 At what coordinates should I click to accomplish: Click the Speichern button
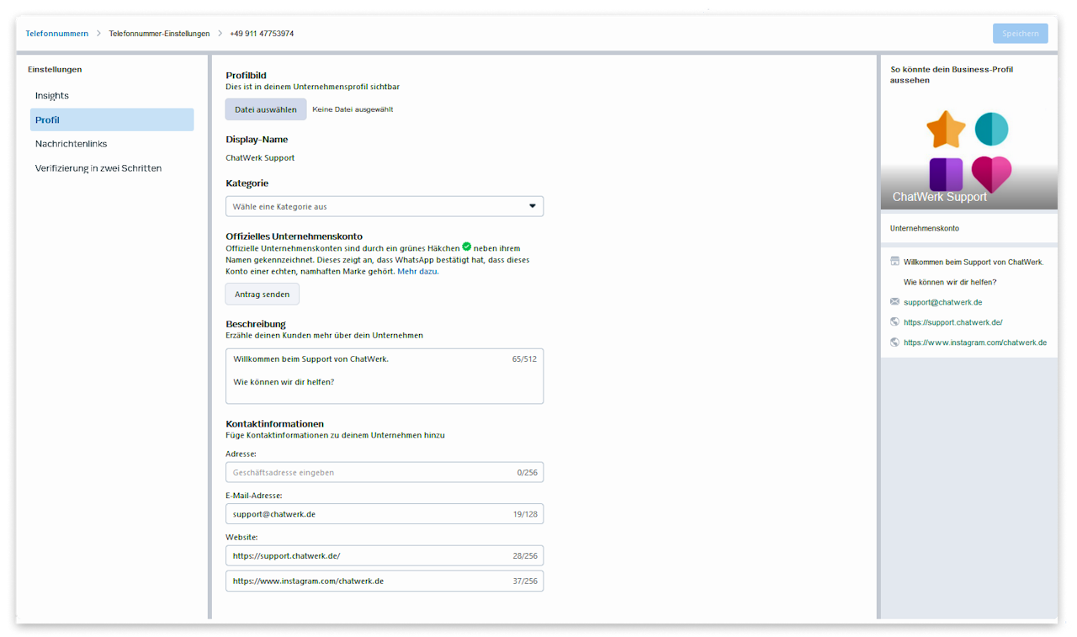point(1021,34)
